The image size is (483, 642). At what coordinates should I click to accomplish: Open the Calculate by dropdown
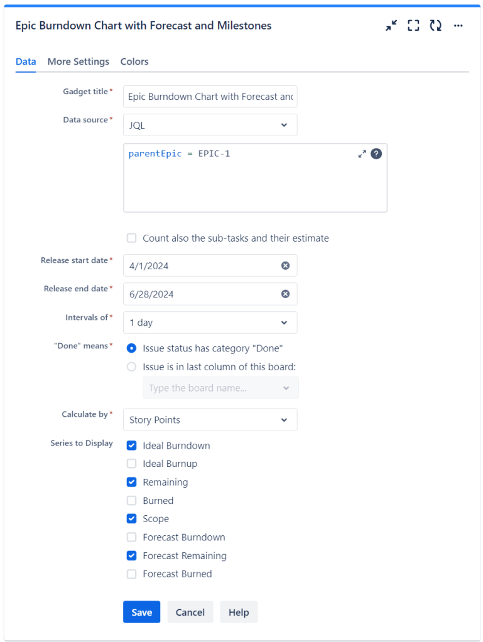pos(210,419)
